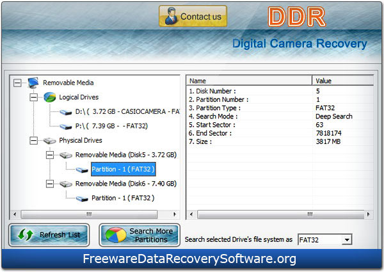Click the pie chart partitions icon
The width and height of the screenshot is (384, 272).
(x=116, y=235)
